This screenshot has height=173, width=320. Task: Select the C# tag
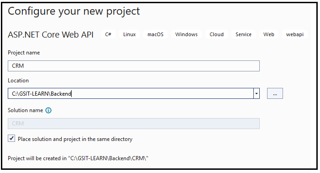point(108,34)
